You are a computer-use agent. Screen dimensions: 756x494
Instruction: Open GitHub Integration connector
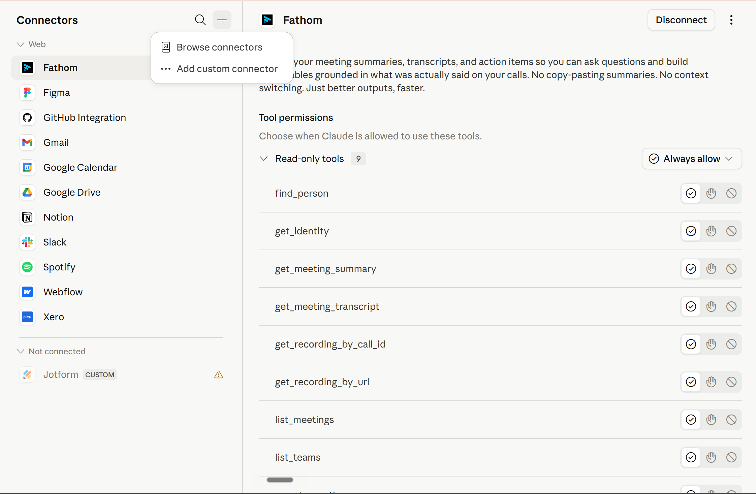121,118
